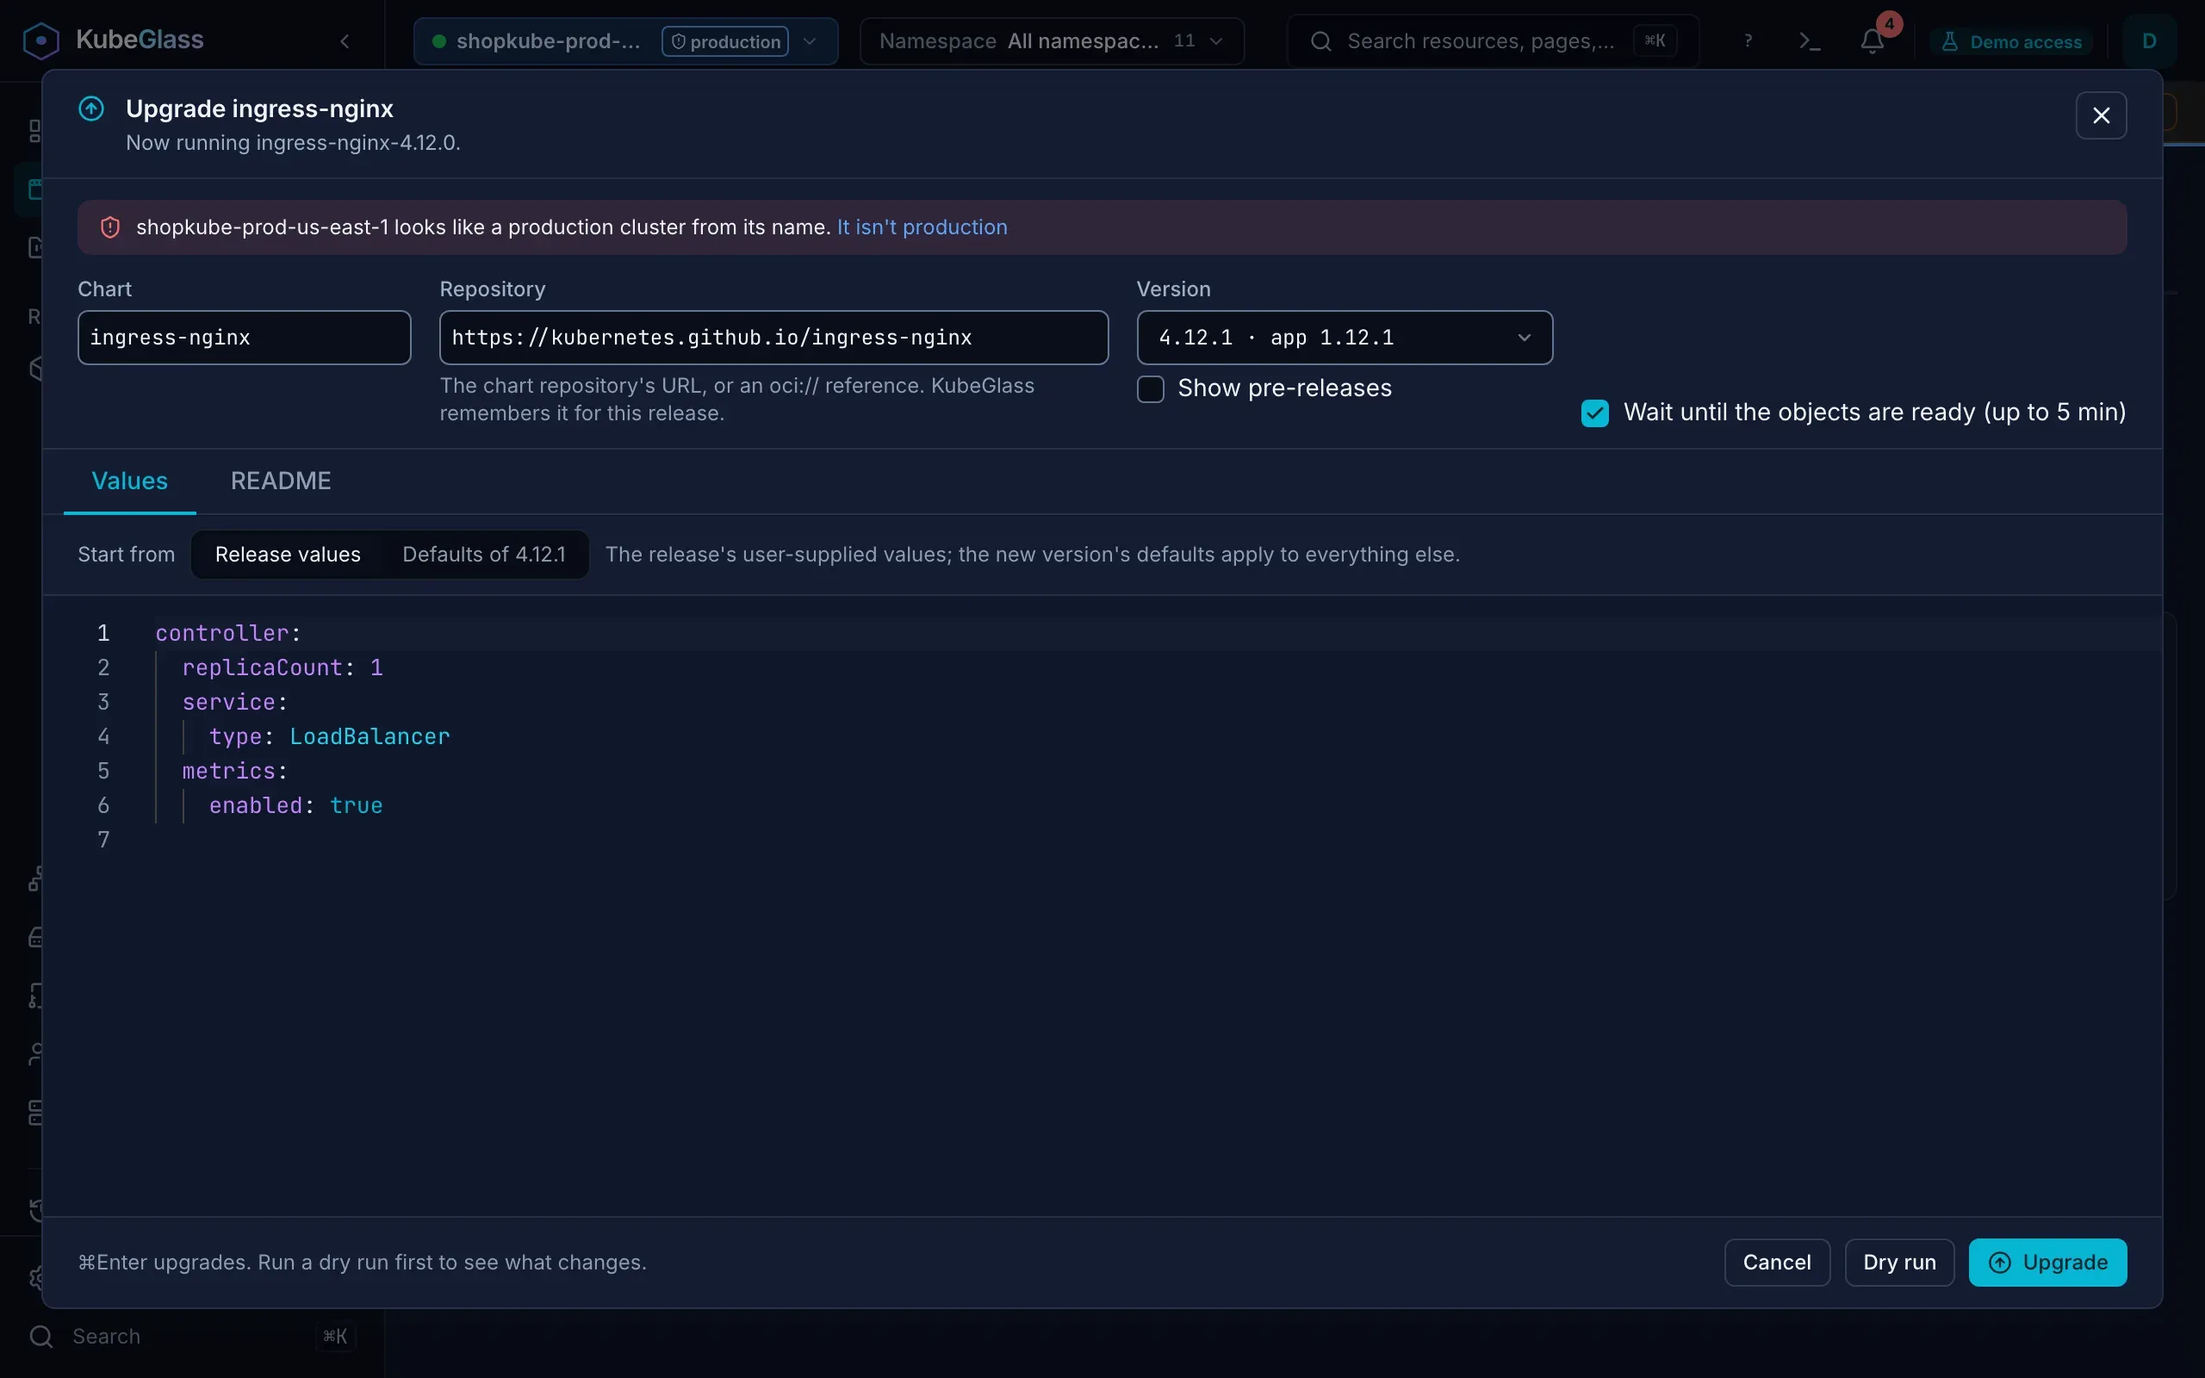Click the type: LoadBalancer line

(x=329, y=736)
